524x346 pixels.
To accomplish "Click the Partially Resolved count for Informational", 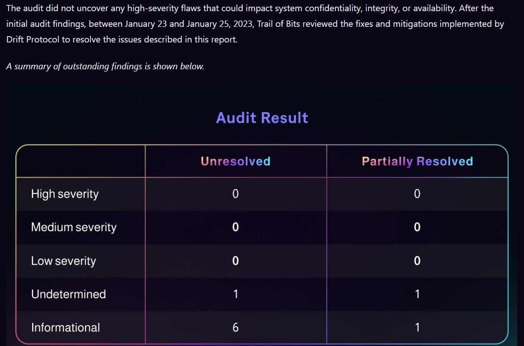I will [x=417, y=328].
